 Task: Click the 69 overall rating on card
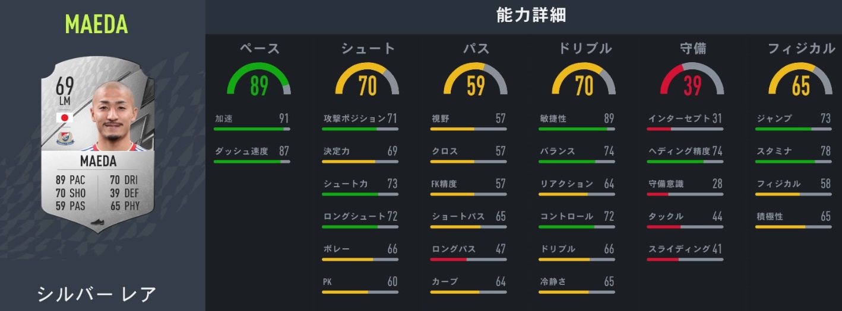click(x=64, y=87)
